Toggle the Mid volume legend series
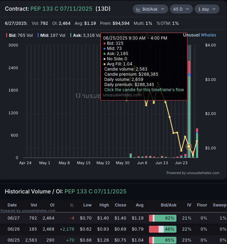 coord(52,35)
